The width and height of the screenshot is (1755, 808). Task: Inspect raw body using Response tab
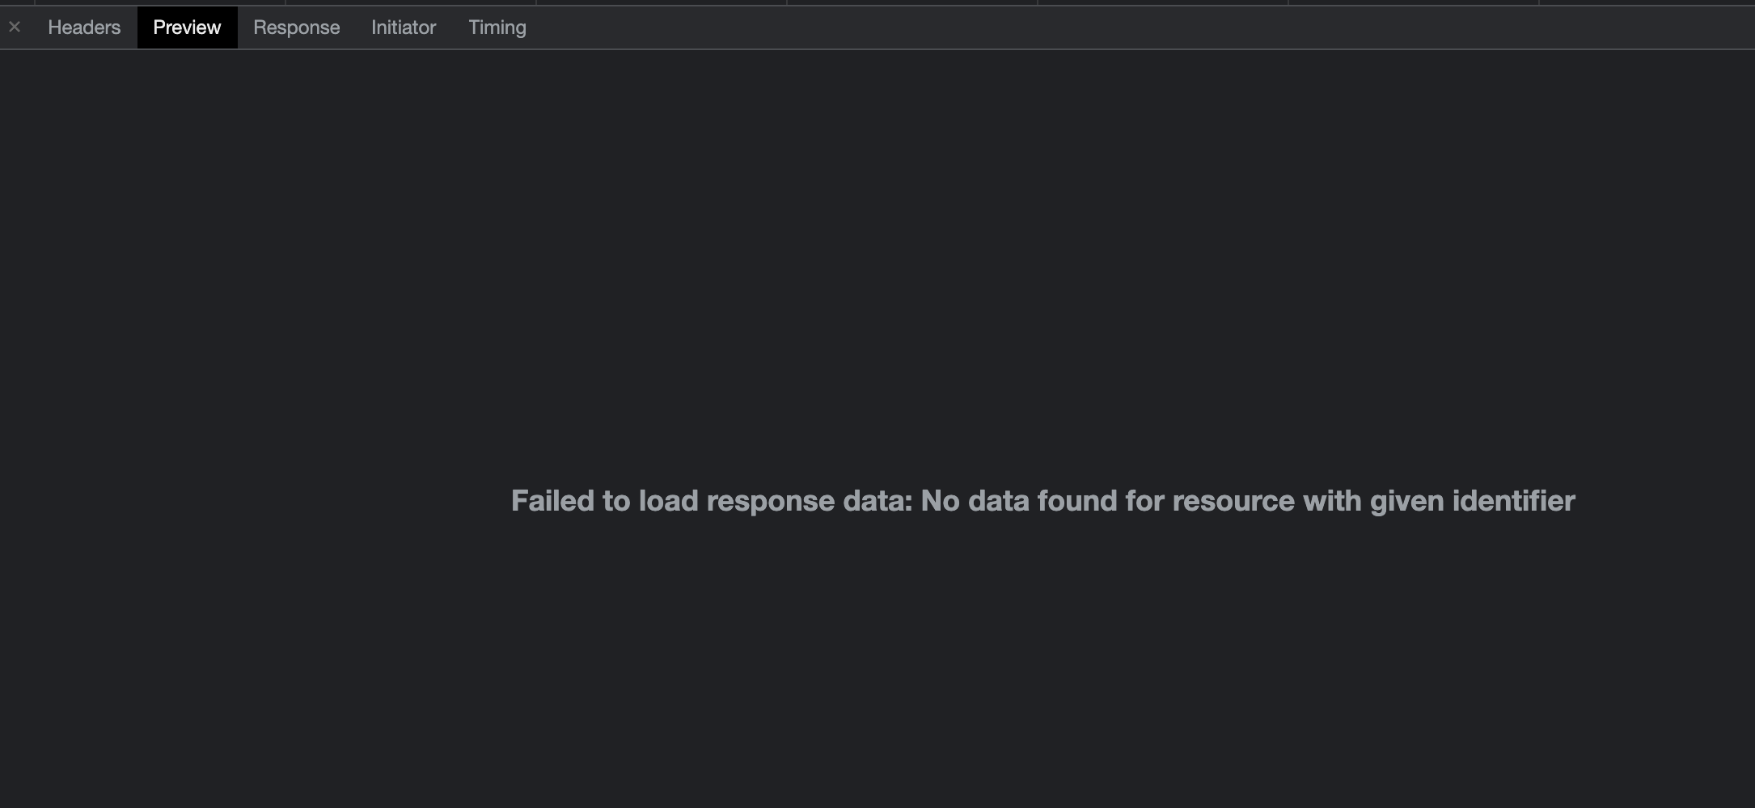coord(296,27)
